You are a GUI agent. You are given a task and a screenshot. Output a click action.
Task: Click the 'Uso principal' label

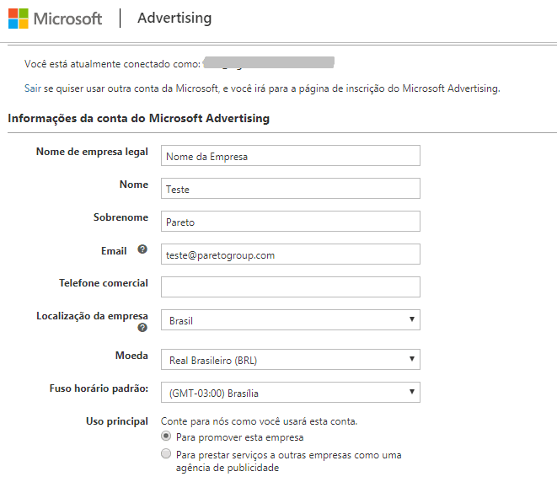click(x=117, y=421)
